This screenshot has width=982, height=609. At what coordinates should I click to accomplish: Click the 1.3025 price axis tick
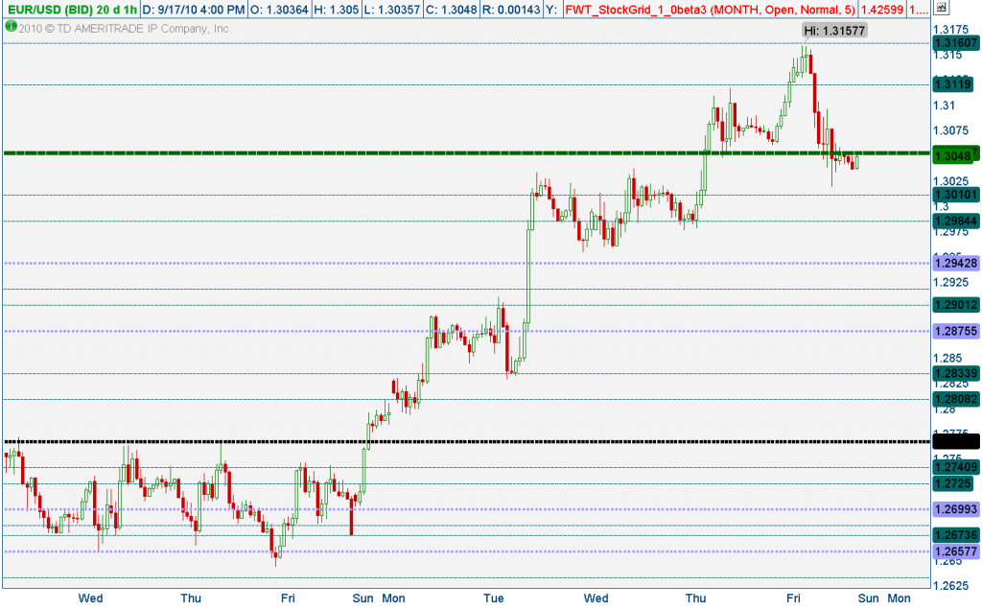coord(950,181)
